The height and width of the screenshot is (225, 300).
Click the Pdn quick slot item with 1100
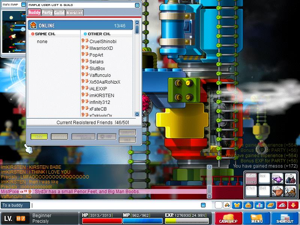pos(290,191)
